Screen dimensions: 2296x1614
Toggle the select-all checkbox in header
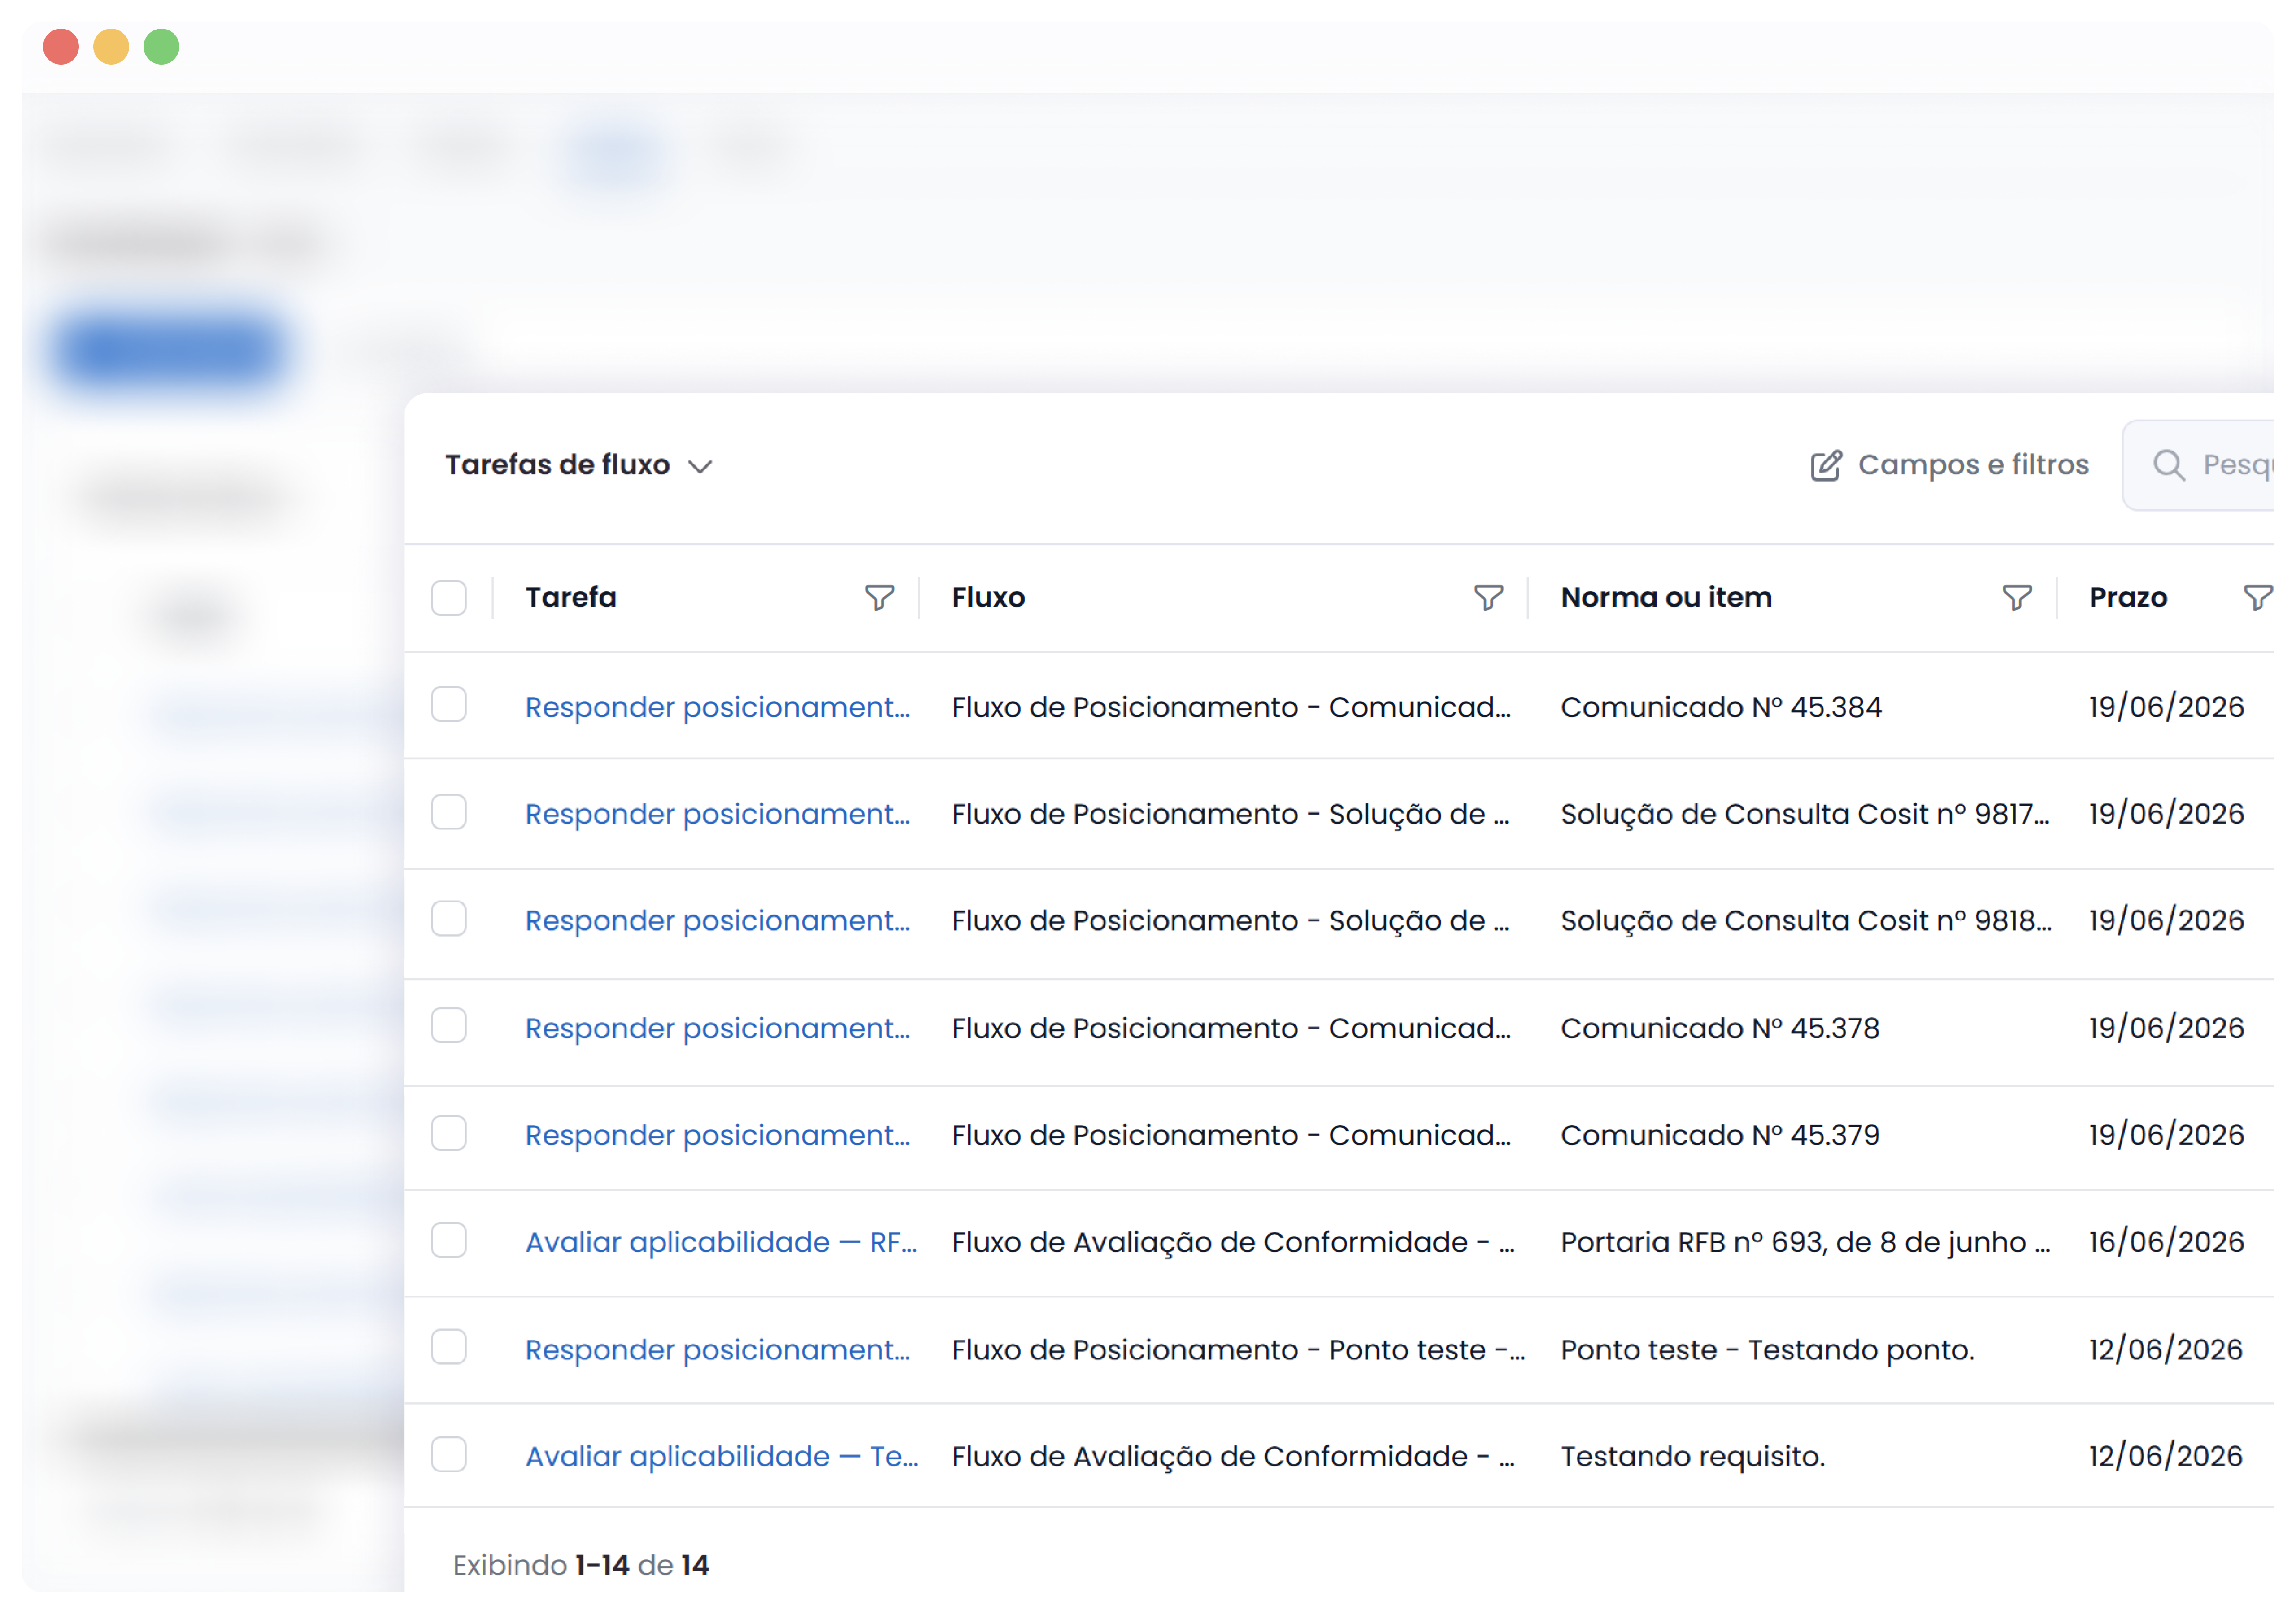(x=448, y=598)
